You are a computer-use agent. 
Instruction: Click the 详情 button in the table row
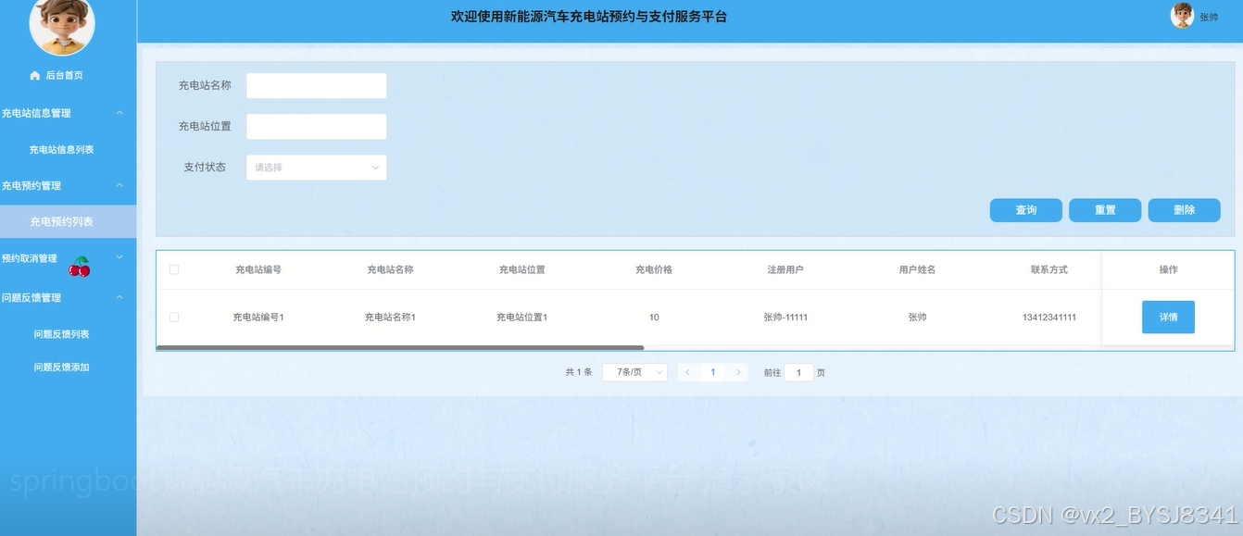pyautogui.click(x=1168, y=317)
